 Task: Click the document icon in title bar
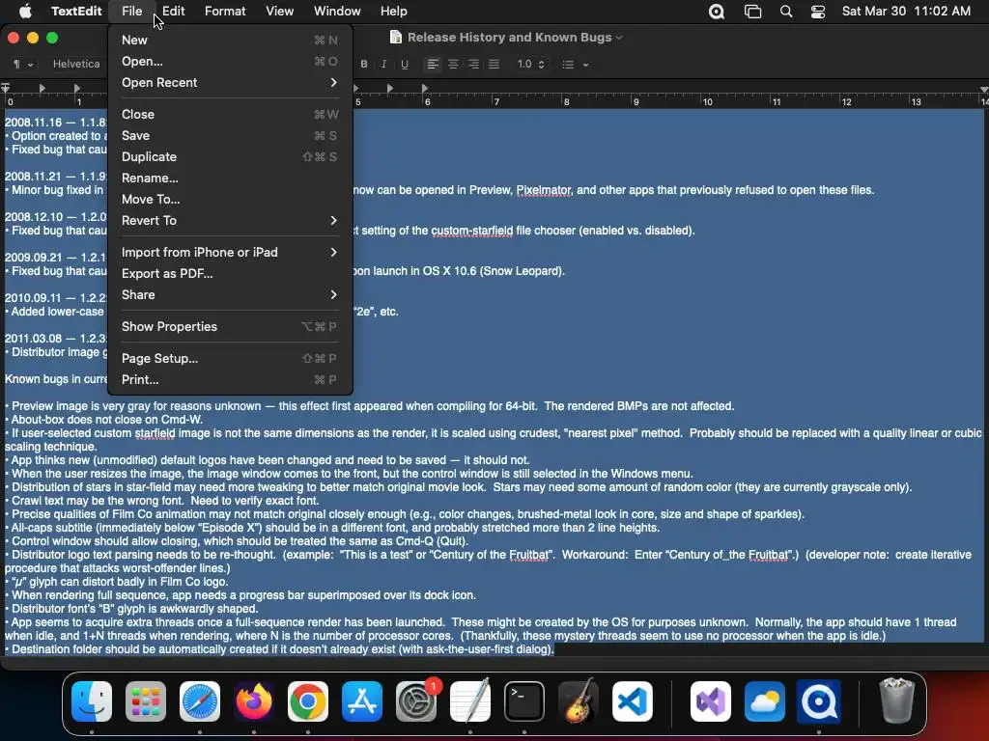395,38
